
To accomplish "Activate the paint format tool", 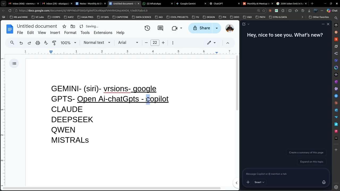I will (x=54, y=43).
